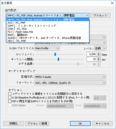The width and height of the screenshot is (116, 129).
Task: Confirm settings with OK button
Action: tap(80, 124)
